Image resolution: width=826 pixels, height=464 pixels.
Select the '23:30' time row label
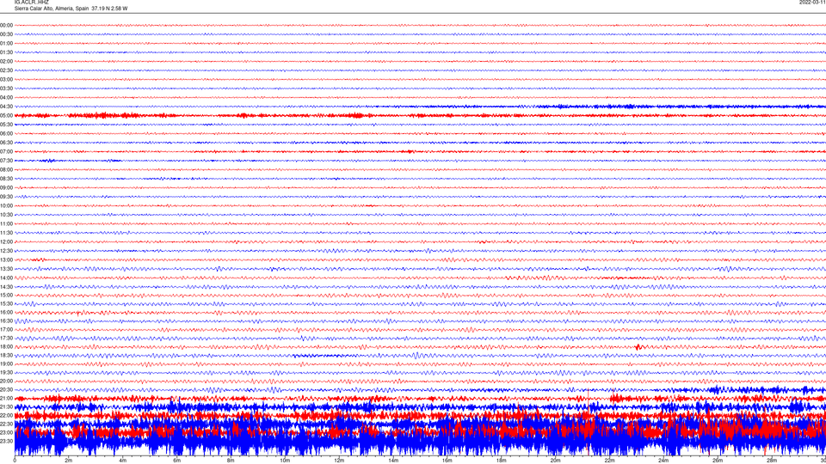[x=6, y=442]
